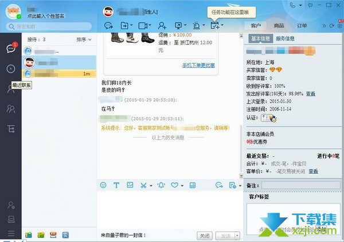Open the organization tree sidebar icon

coord(11,129)
